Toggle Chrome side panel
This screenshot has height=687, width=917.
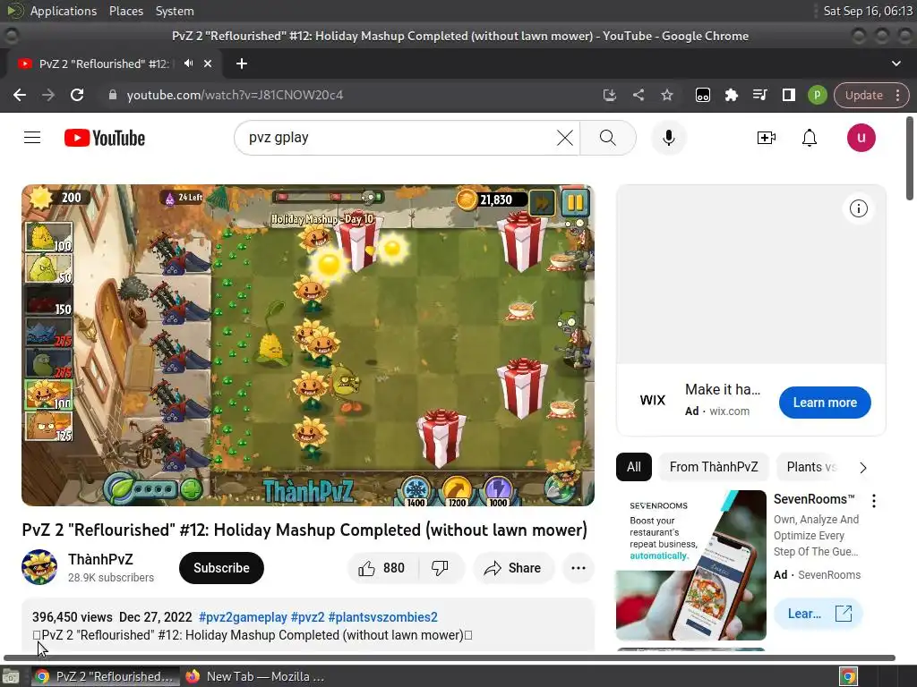tap(788, 95)
